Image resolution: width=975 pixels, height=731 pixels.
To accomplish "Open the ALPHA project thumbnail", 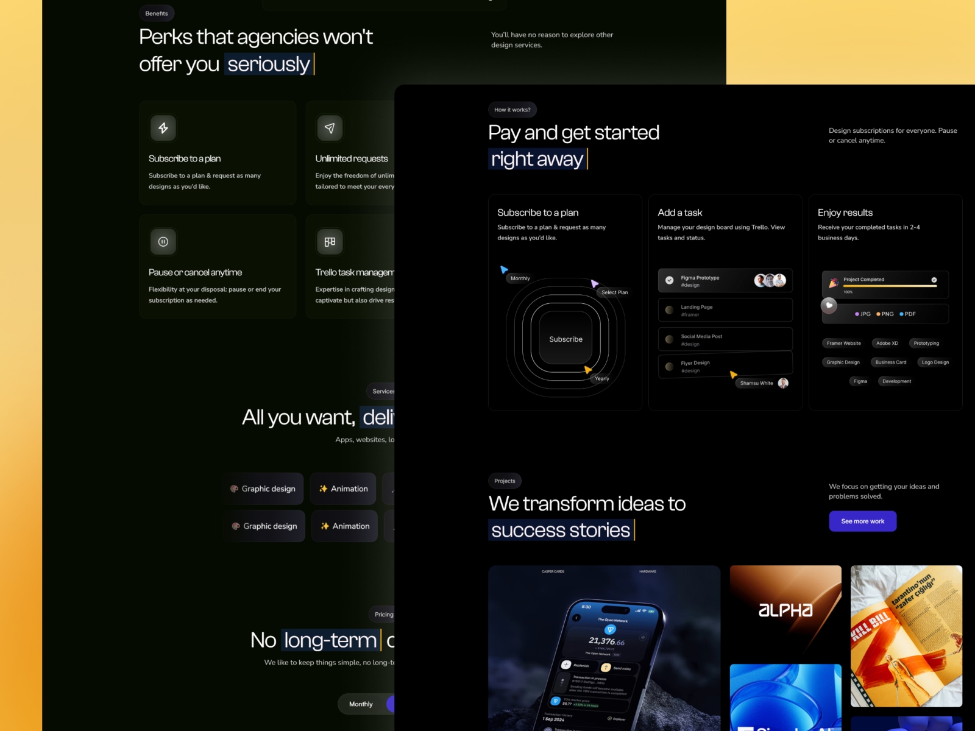I will 785,610.
